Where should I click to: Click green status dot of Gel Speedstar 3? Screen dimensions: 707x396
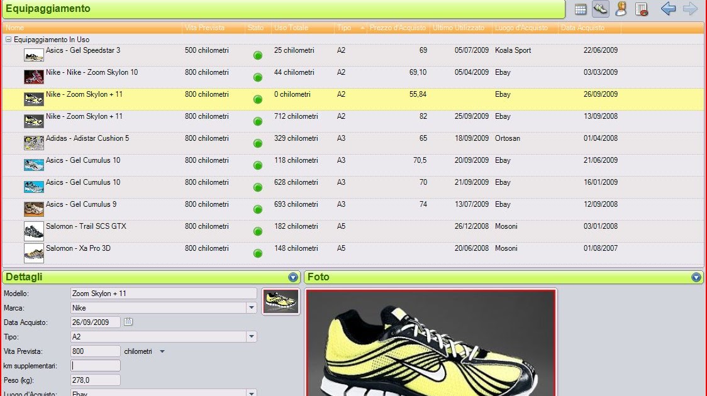(258, 55)
